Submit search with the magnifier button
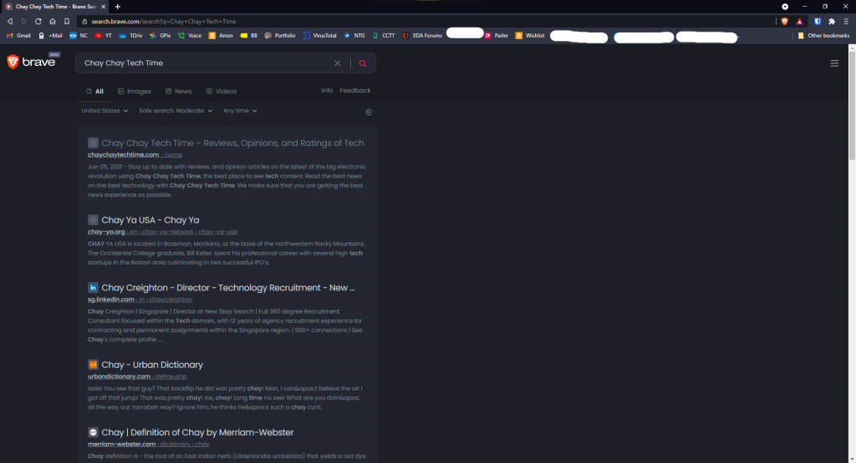Image resolution: width=856 pixels, height=463 pixels. tap(363, 63)
